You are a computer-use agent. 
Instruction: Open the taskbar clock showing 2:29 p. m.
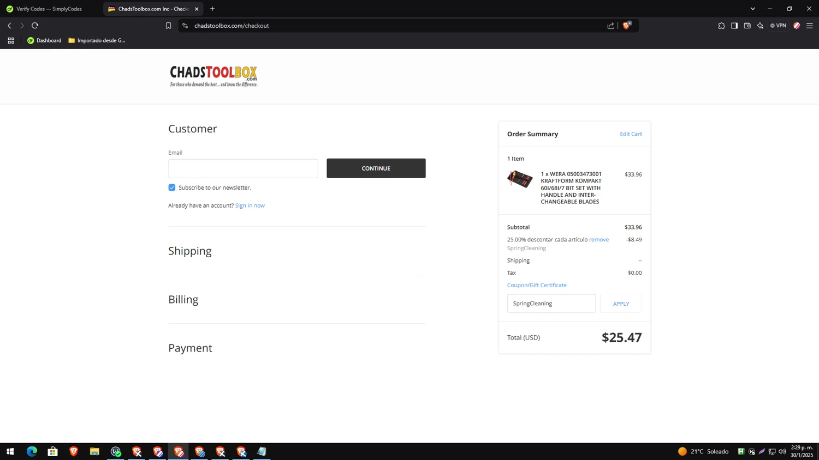pyautogui.click(x=802, y=451)
